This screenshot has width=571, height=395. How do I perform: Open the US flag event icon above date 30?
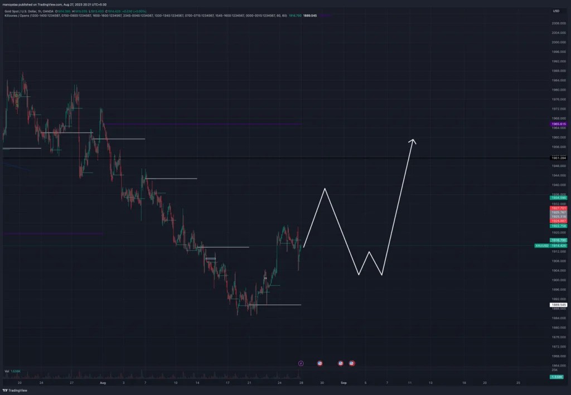(320, 363)
